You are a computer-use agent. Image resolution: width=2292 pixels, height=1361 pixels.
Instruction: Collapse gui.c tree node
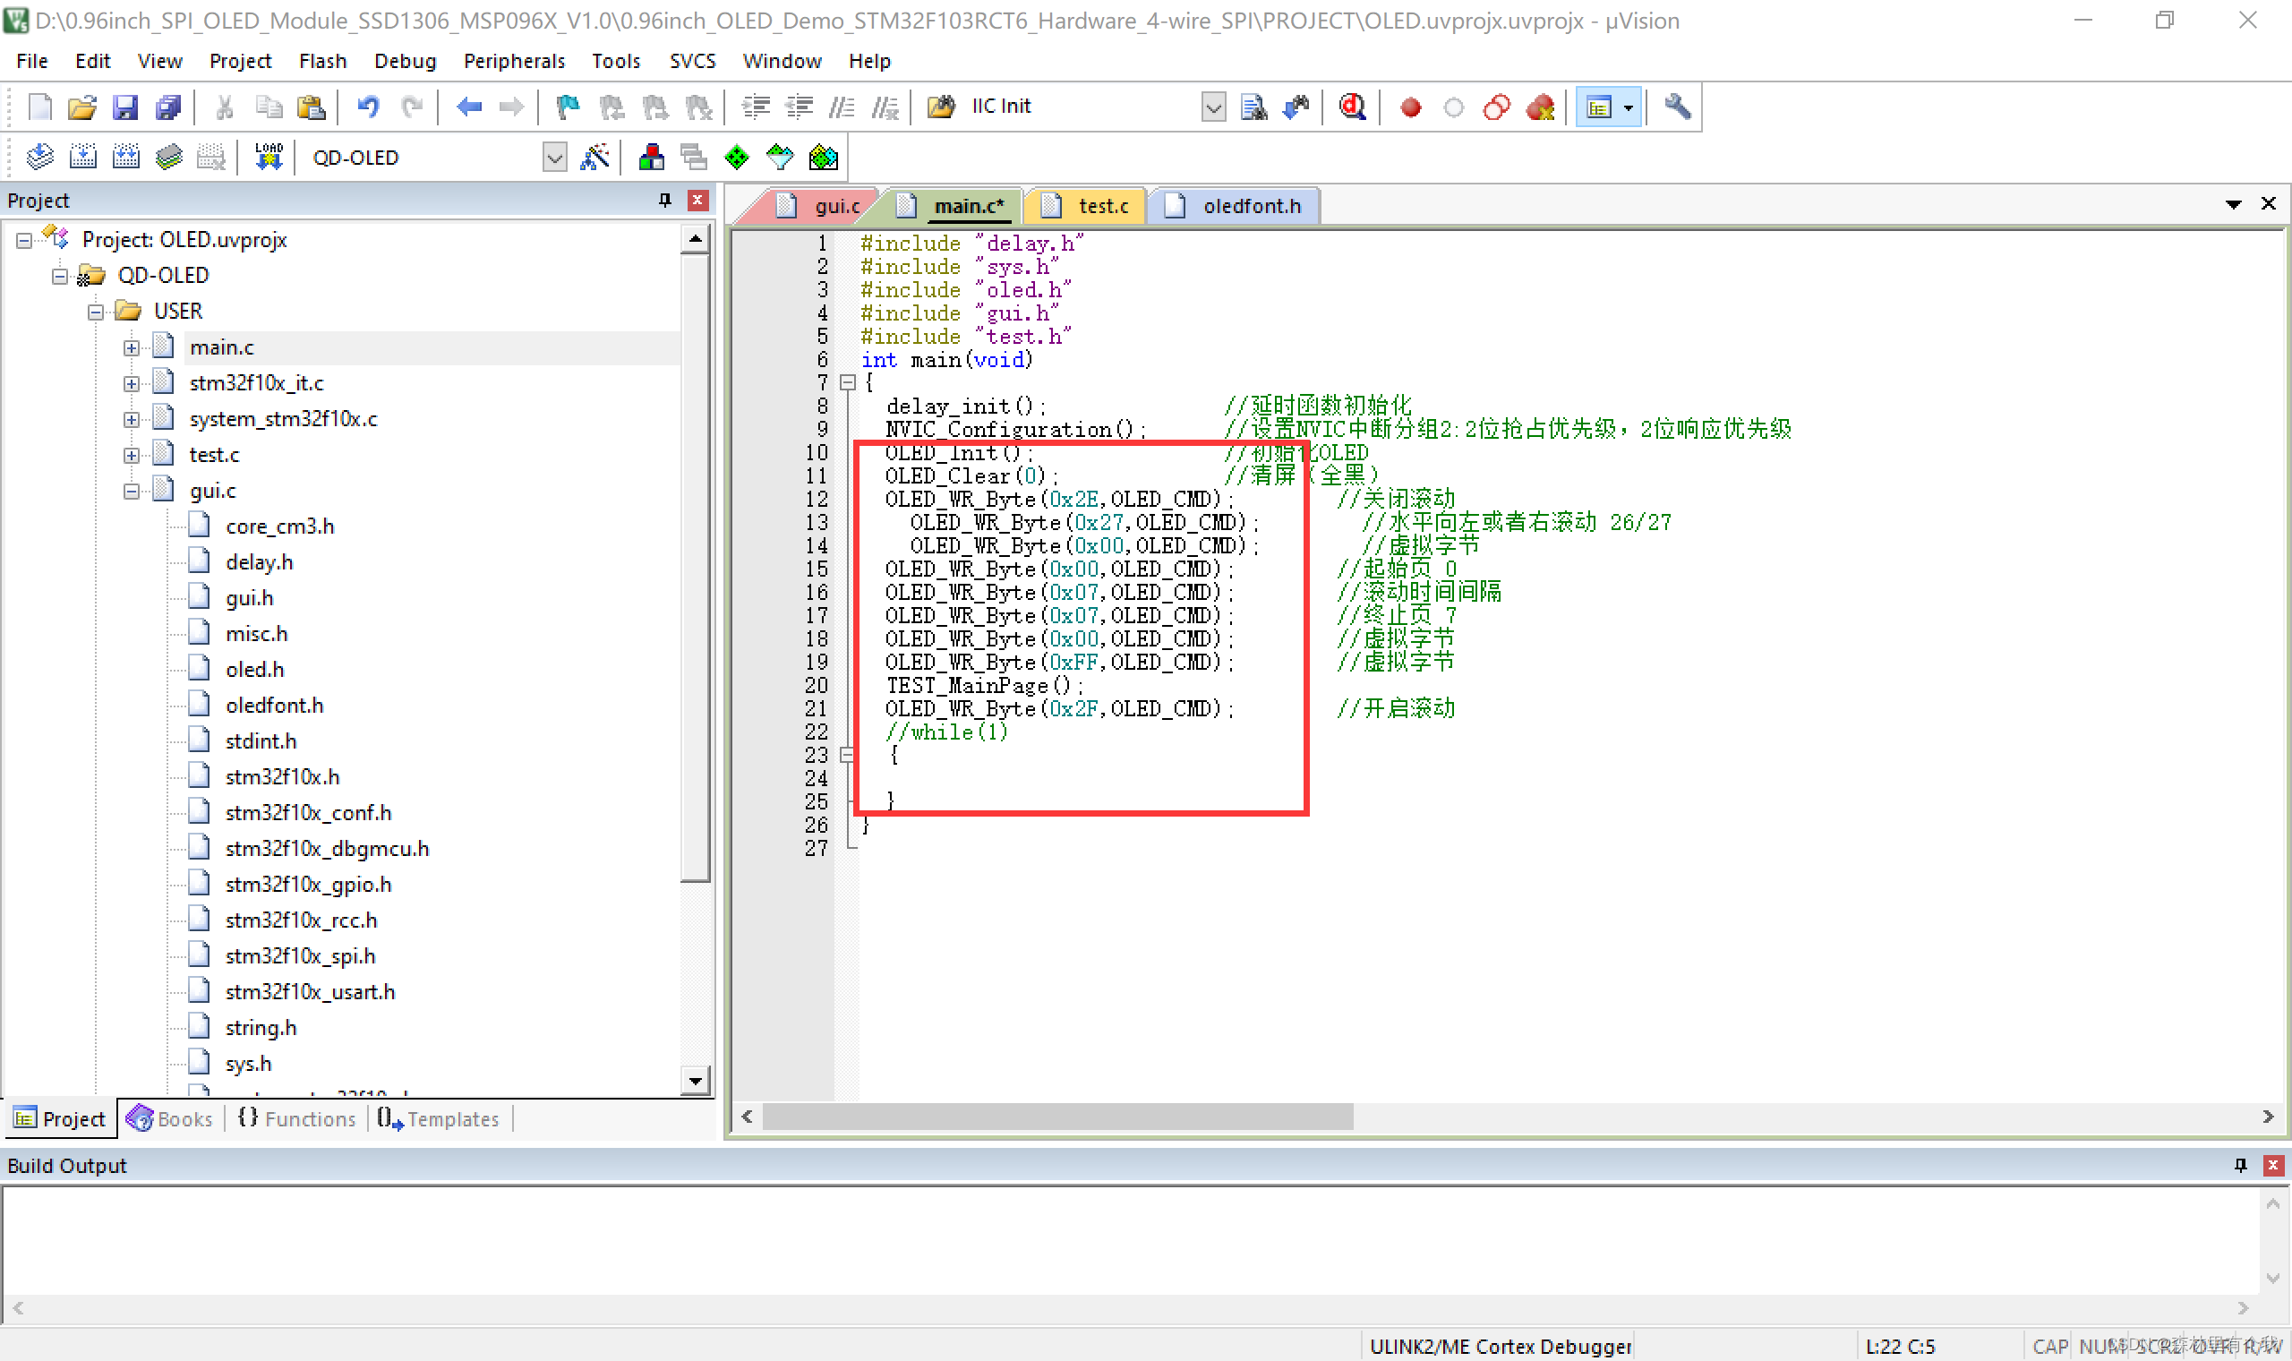click(x=132, y=492)
